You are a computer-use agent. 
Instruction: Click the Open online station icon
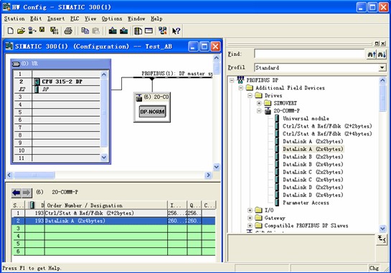[32, 31]
